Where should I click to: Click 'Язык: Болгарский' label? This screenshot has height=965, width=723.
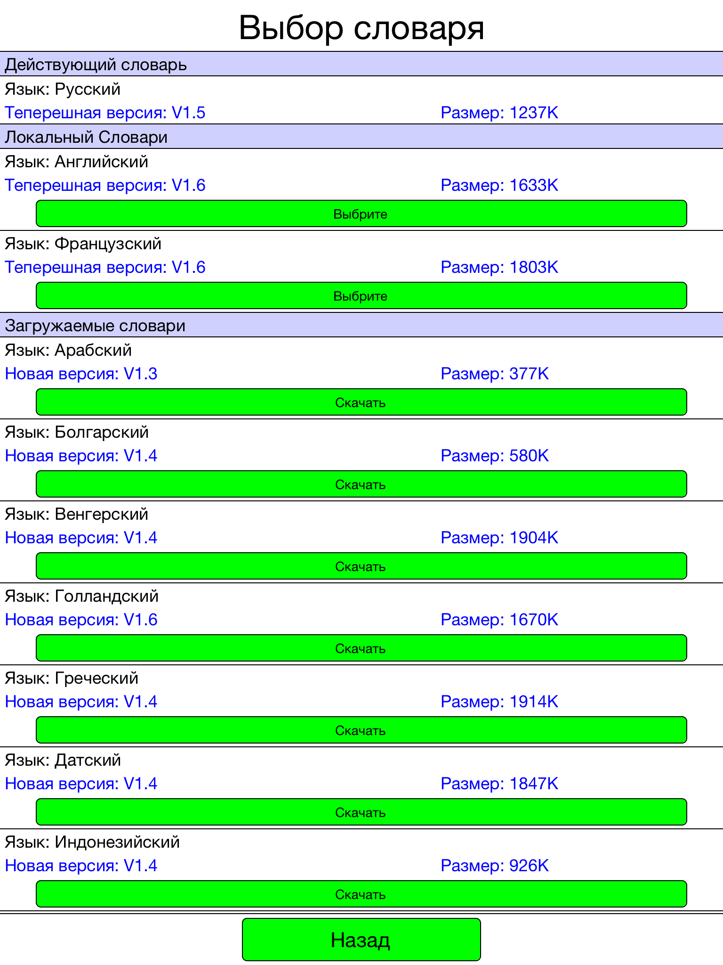point(77,432)
